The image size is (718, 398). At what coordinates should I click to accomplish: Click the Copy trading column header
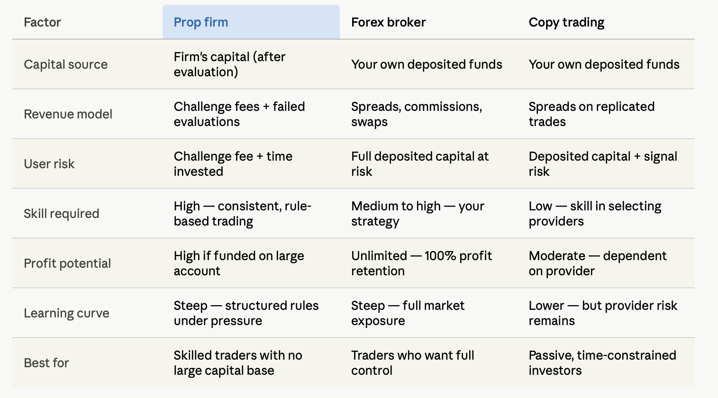coord(566,22)
